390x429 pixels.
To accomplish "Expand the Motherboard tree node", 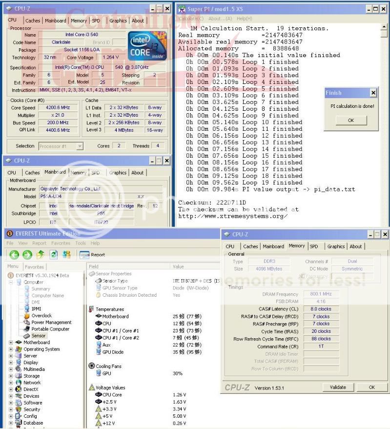I will 11,342.
